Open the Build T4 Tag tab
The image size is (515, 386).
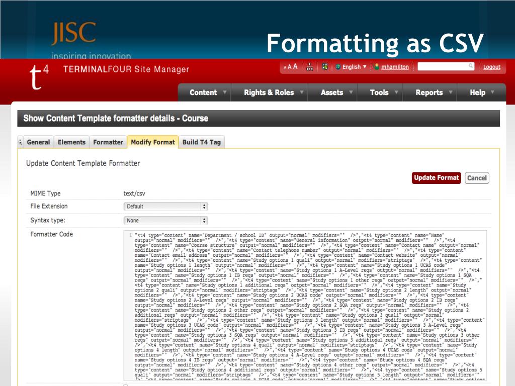coord(202,142)
